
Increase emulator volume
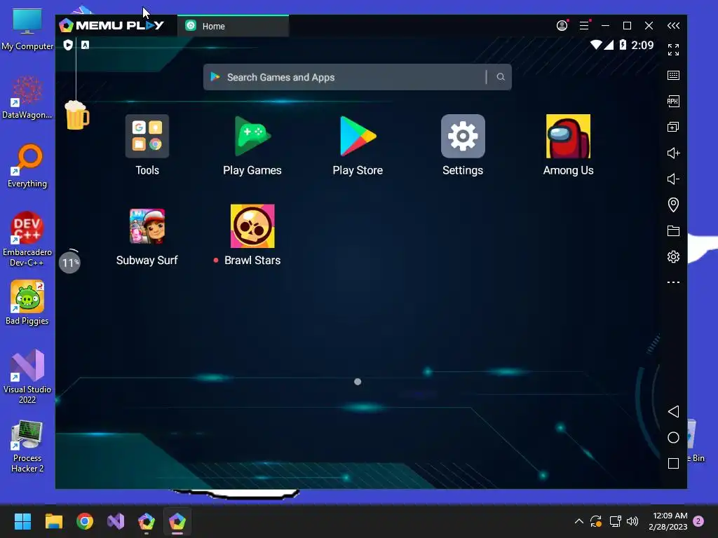[673, 153]
